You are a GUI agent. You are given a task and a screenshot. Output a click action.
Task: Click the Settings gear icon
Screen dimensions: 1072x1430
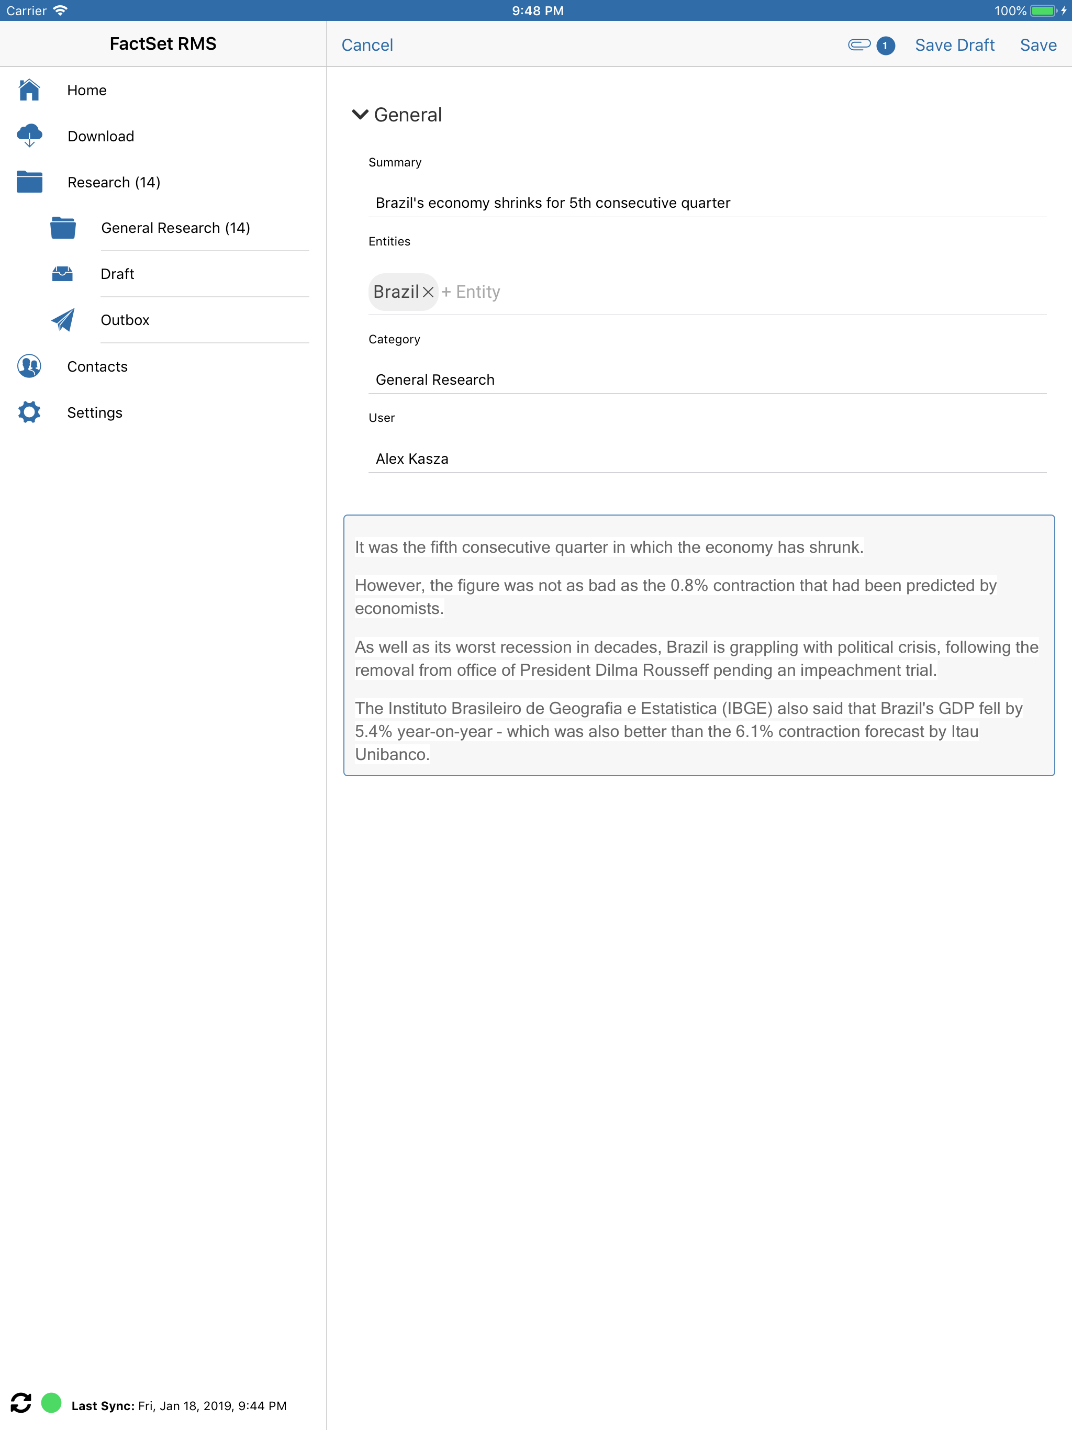(29, 412)
